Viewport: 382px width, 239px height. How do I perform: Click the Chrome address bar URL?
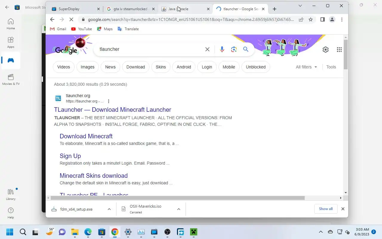click(x=191, y=19)
